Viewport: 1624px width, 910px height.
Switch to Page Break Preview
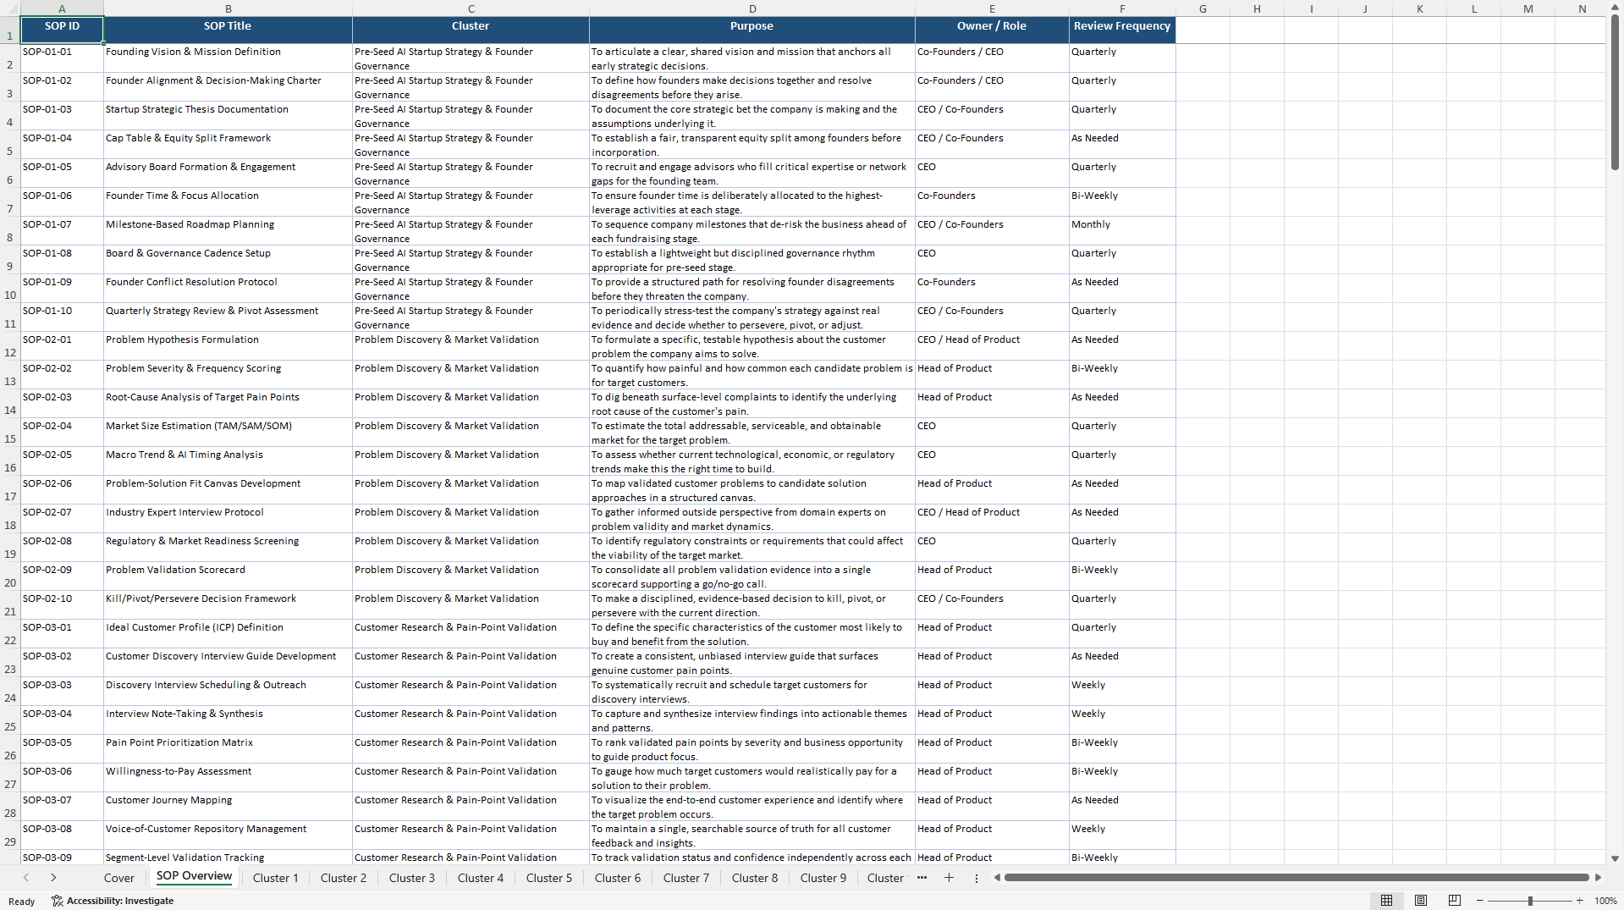click(x=1455, y=901)
